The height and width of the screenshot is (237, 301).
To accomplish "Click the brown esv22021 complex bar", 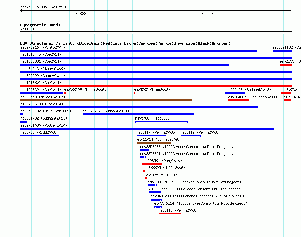I will click(154, 143).
